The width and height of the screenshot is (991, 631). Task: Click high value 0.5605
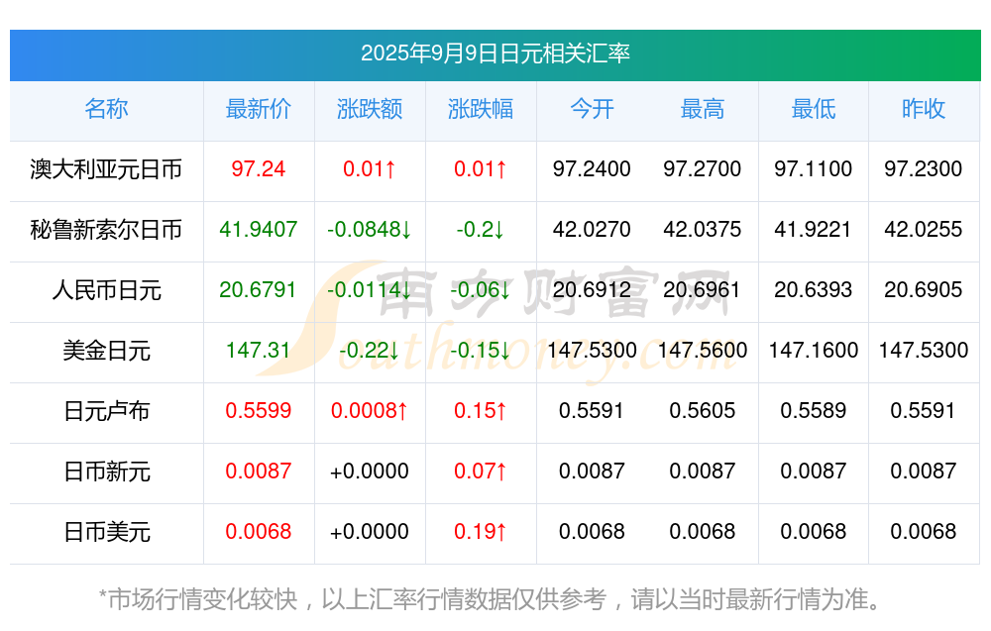click(x=703, y=410)
